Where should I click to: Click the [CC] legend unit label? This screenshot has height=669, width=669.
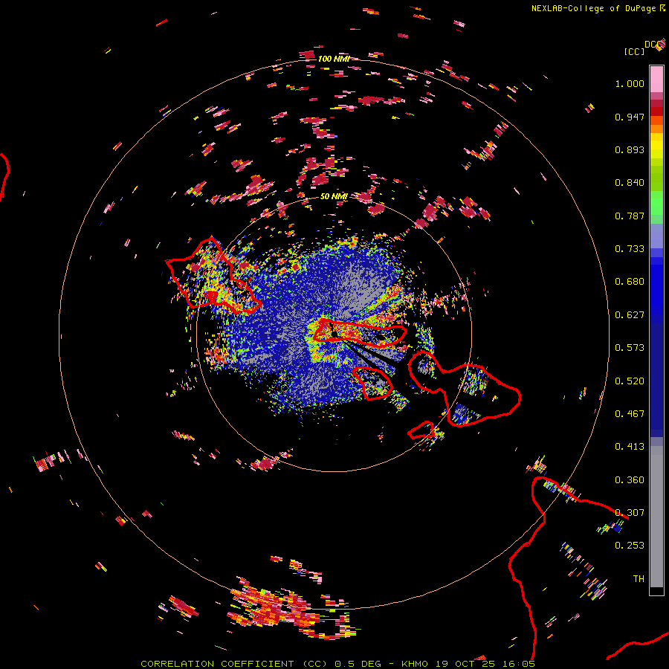coord(633,51)
